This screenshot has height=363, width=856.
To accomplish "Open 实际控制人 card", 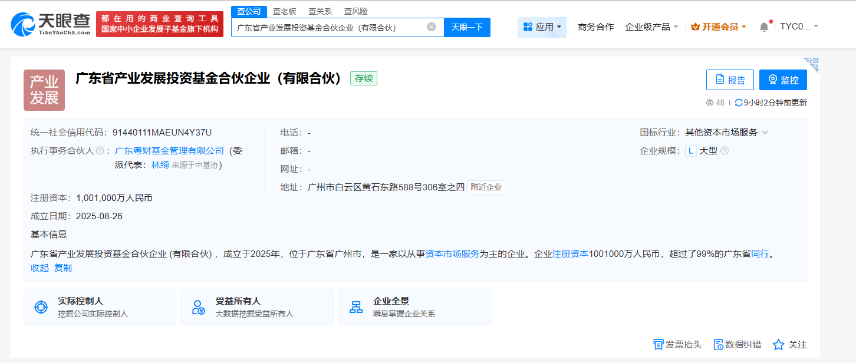I will pyautogui.click(x=100, y=306).
